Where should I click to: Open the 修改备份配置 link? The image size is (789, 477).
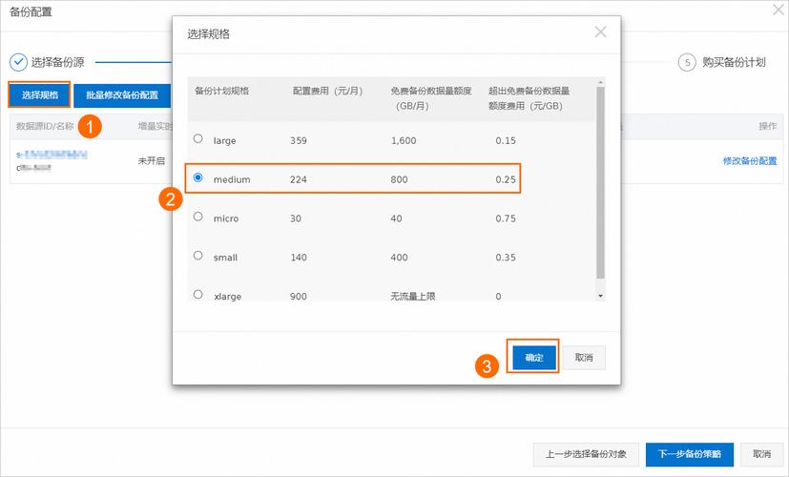750,161
